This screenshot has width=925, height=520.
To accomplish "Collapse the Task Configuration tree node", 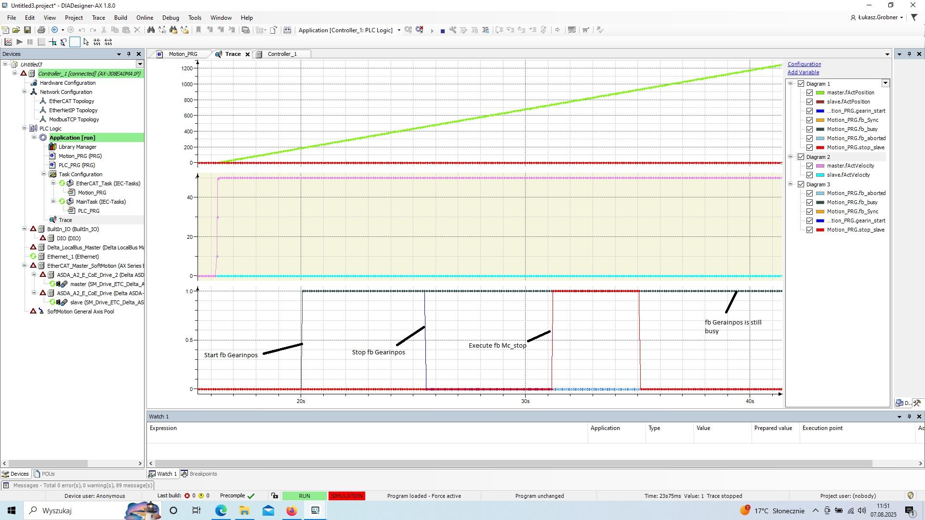I will (x=43, y=174).
